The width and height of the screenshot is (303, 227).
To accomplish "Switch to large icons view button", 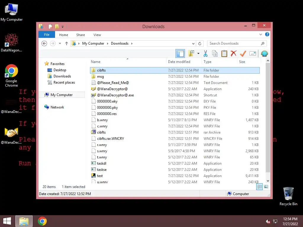I will click(x=266, y=187).
